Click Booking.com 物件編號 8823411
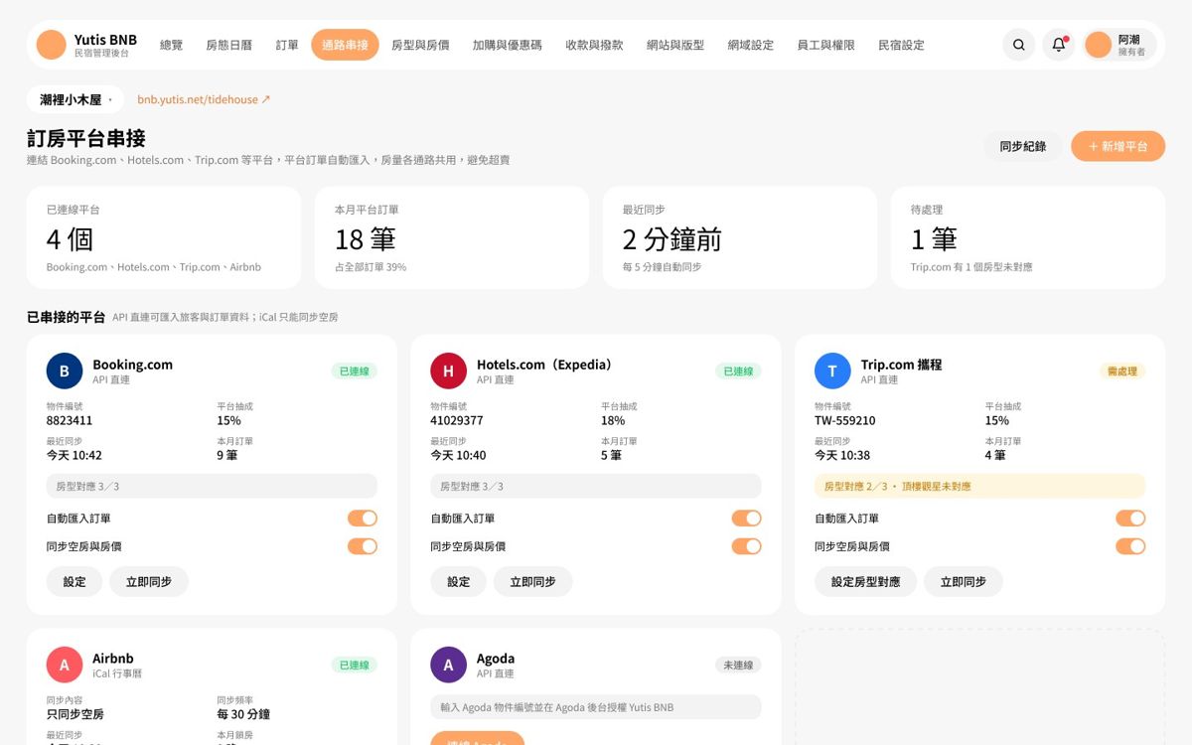 70,420
